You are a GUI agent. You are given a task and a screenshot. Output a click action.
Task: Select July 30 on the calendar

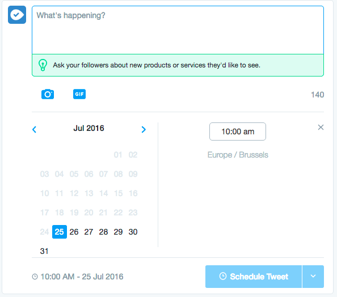click(x=133, y=232)
